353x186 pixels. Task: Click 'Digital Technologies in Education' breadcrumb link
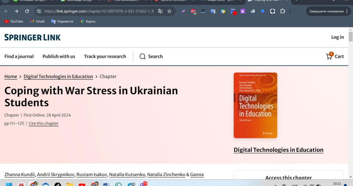58,77
